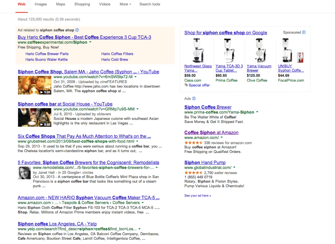Click '2,790 seller reviews' rating text

[x=220, y=173]
